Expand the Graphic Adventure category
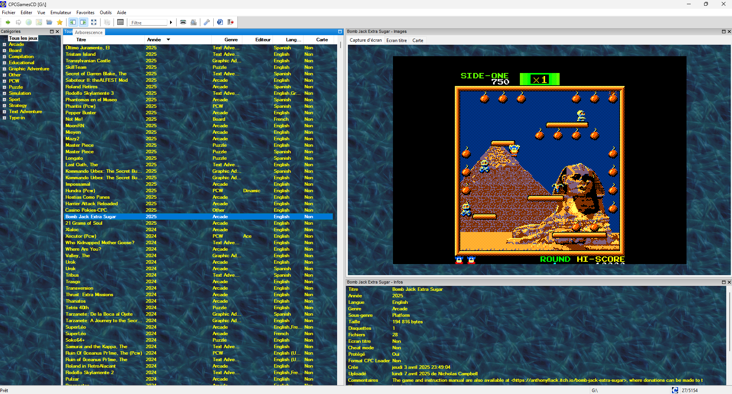Screen dimensions: 732x394 tap(4, 69)
